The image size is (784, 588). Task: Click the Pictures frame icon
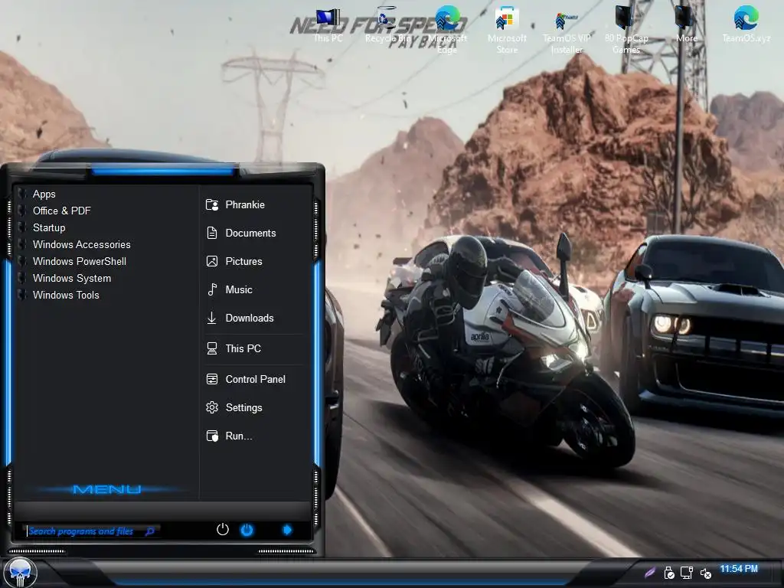pyautogui.click(x=212, y=262)
